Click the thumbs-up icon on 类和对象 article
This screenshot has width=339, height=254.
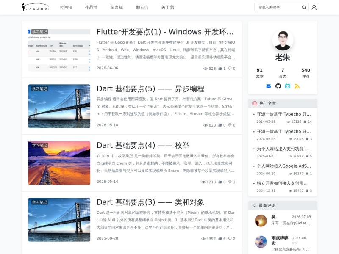[x=220, y=238]
